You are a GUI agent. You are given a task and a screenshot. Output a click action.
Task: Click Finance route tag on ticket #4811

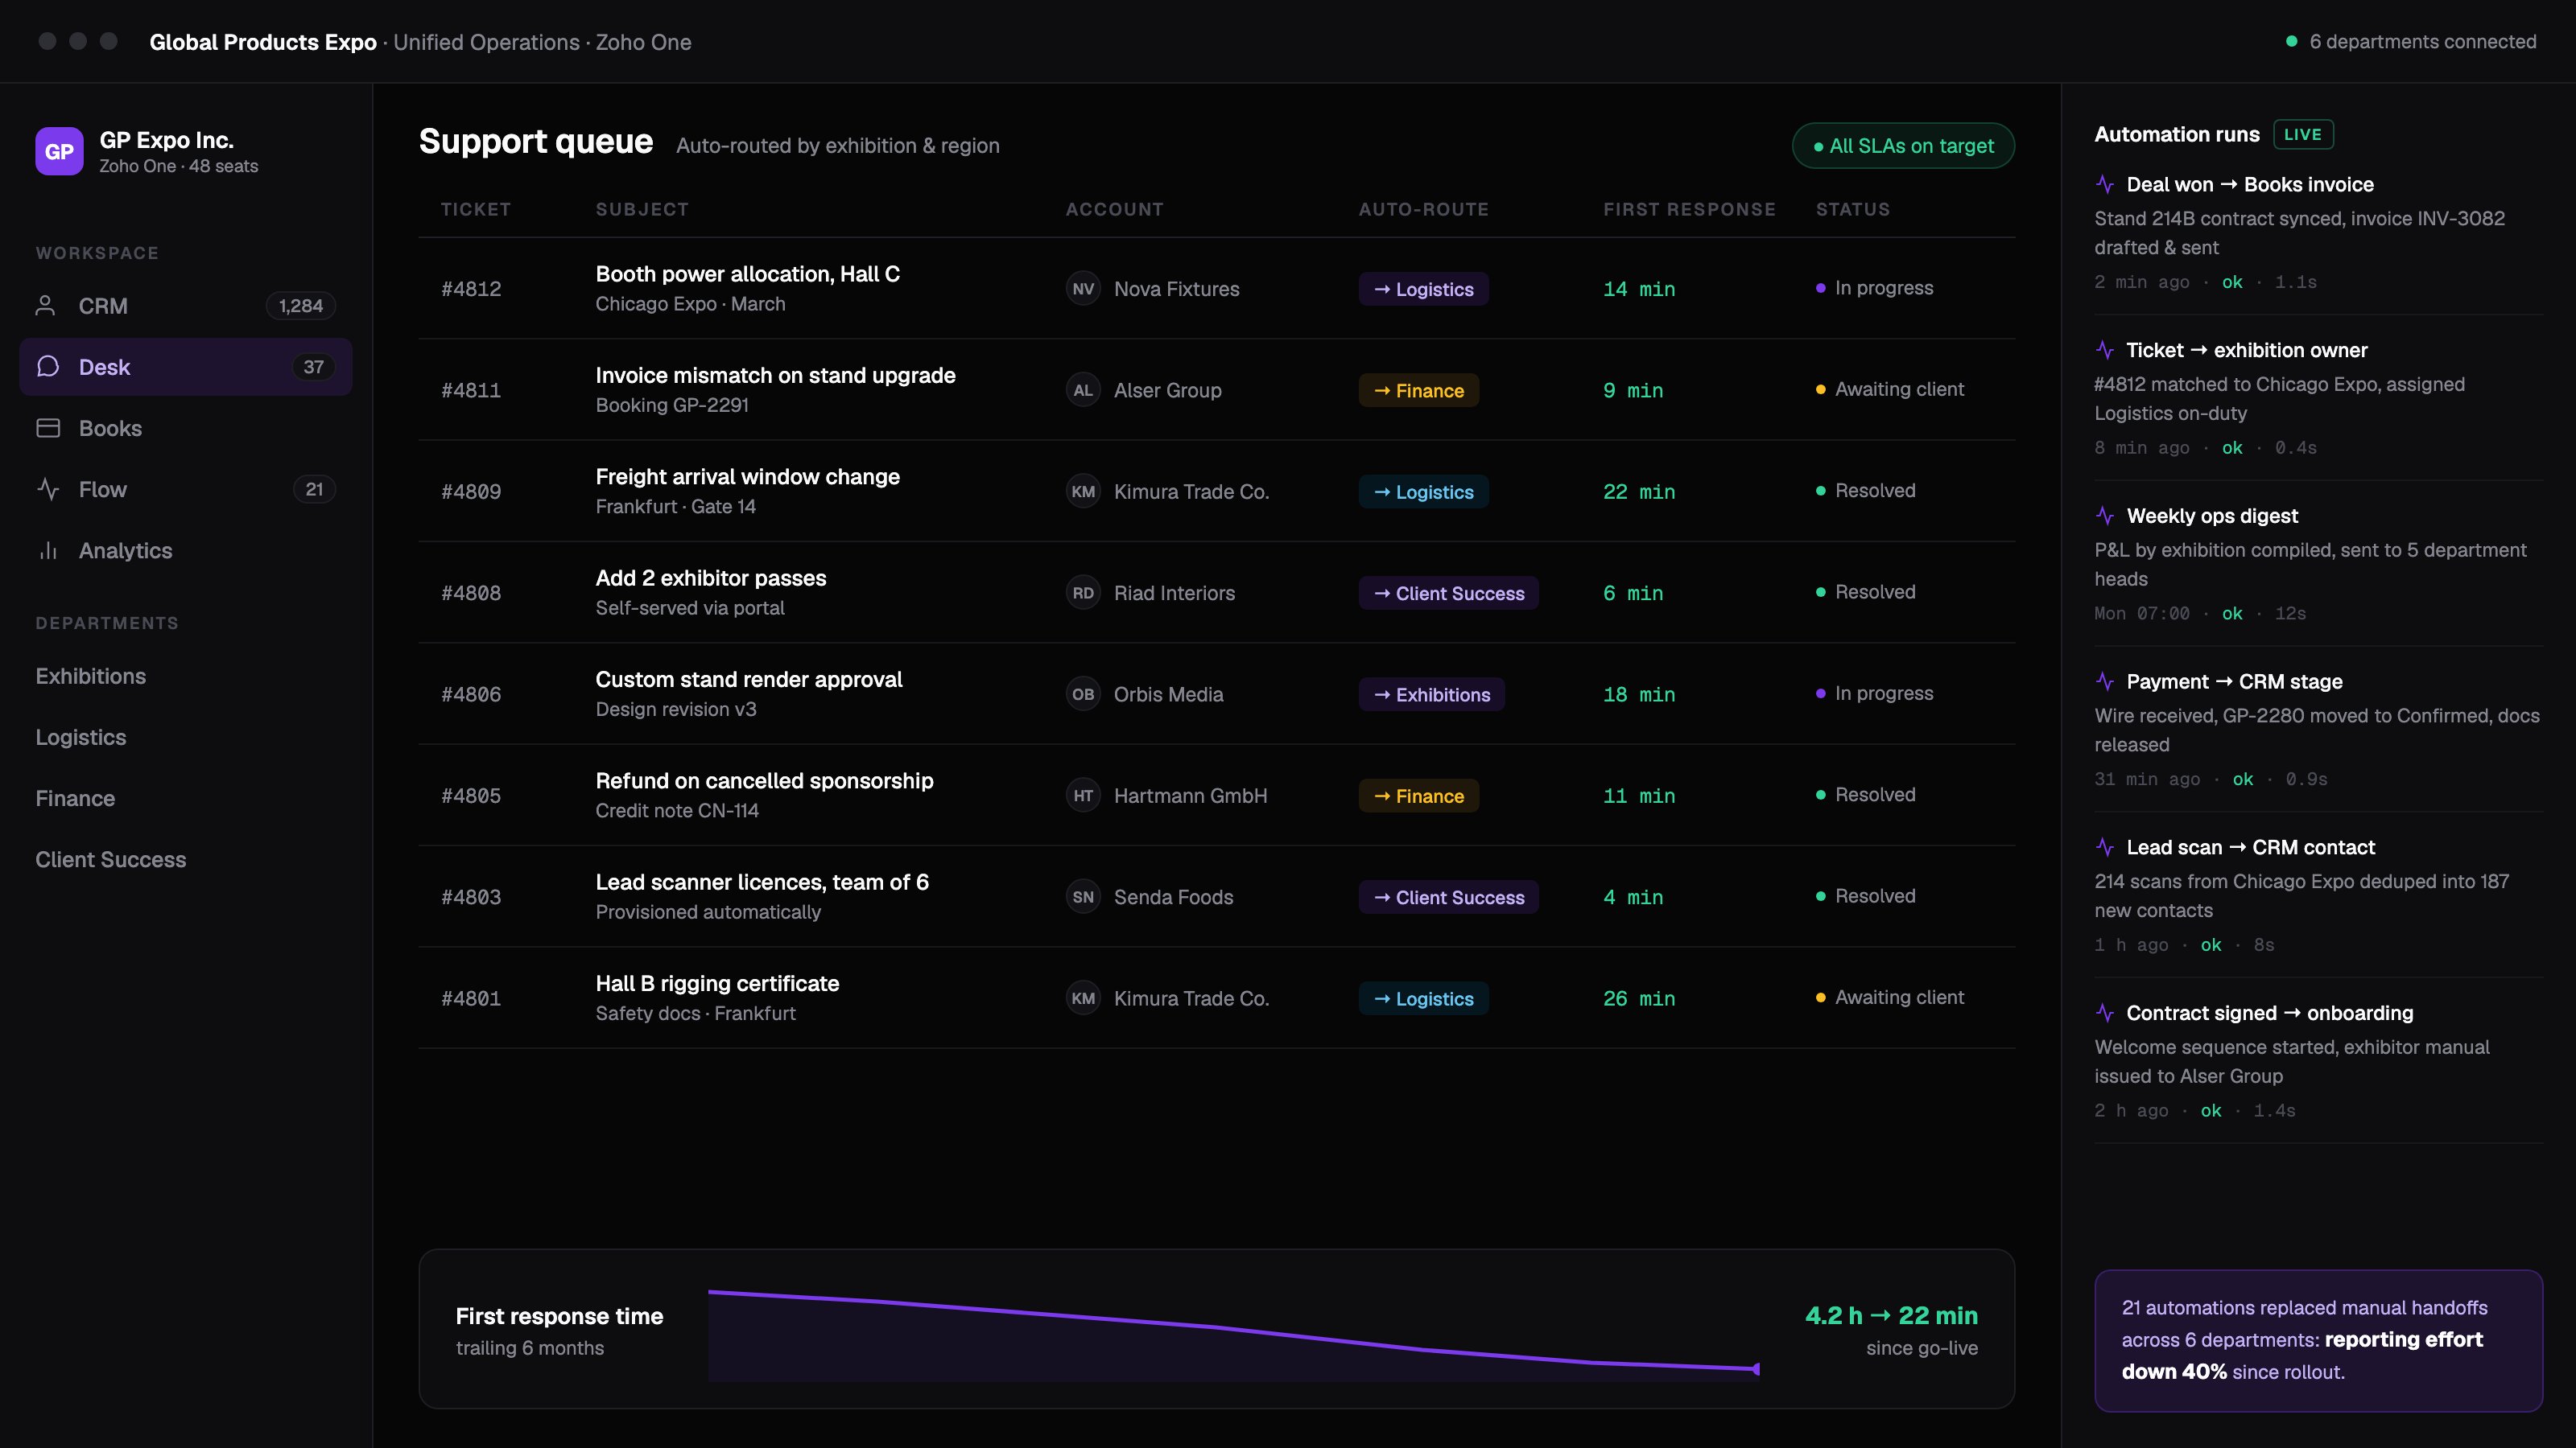1418,389
